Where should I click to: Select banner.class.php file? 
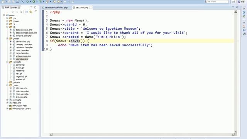click(23, 42)
